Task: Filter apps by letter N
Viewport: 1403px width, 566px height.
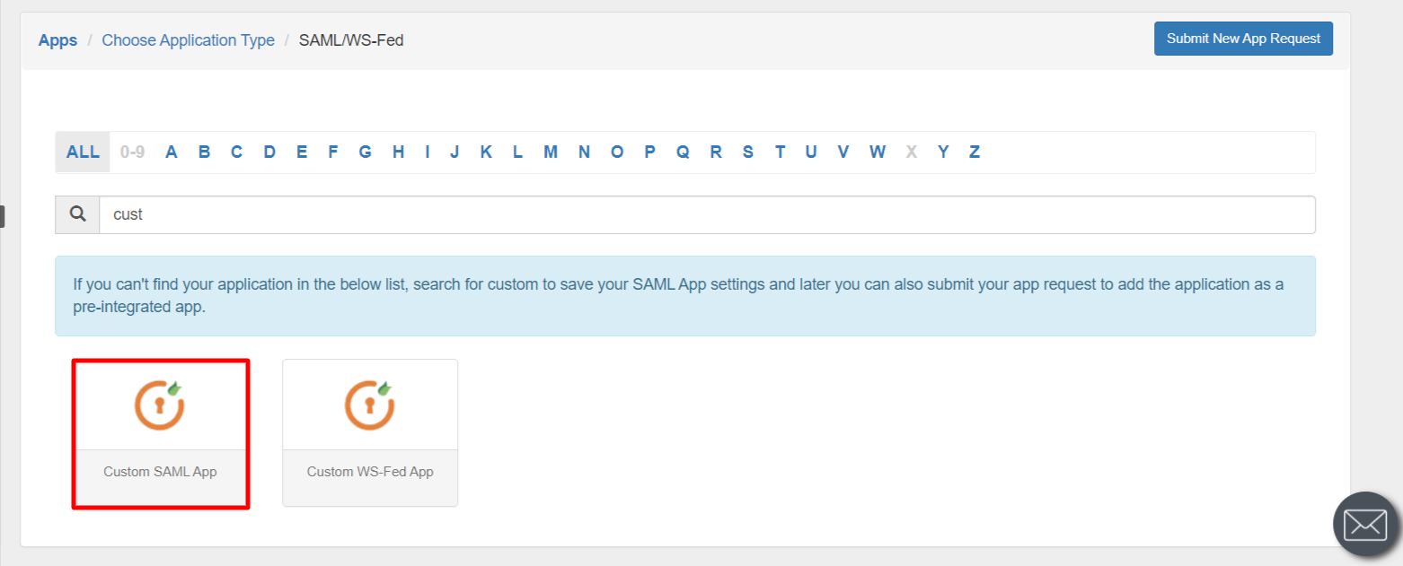Action: (x=584, y=152)
